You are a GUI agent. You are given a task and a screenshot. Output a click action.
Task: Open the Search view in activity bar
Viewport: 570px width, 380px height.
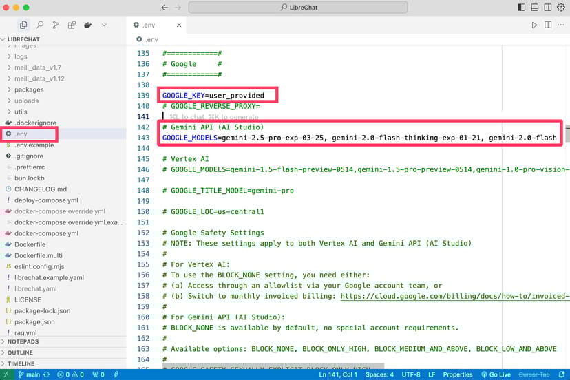pyautogui.click(x=40, y=25)
